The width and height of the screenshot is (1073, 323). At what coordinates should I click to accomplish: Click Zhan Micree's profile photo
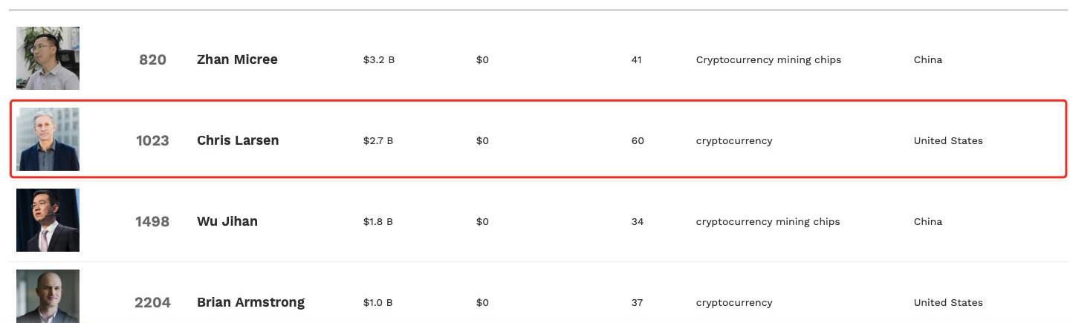coord(48,58)
